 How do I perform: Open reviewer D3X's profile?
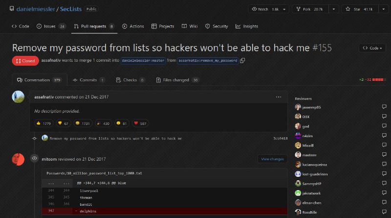(306, 117)
